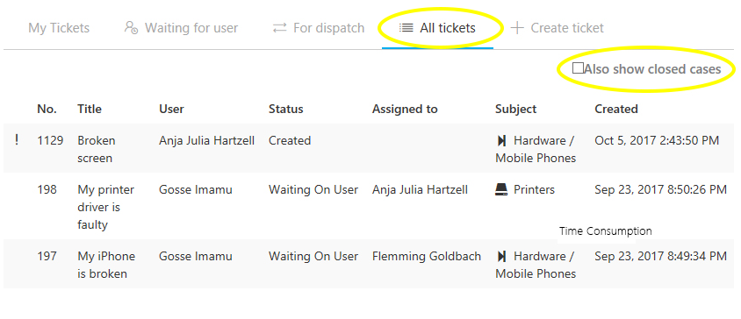
Task: Switch to the My Tickets tab
Action: (59, 28)
